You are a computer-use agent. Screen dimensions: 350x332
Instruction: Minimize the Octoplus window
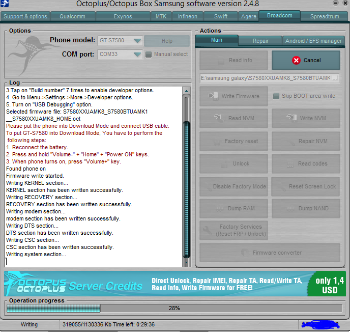click(335, 3)
